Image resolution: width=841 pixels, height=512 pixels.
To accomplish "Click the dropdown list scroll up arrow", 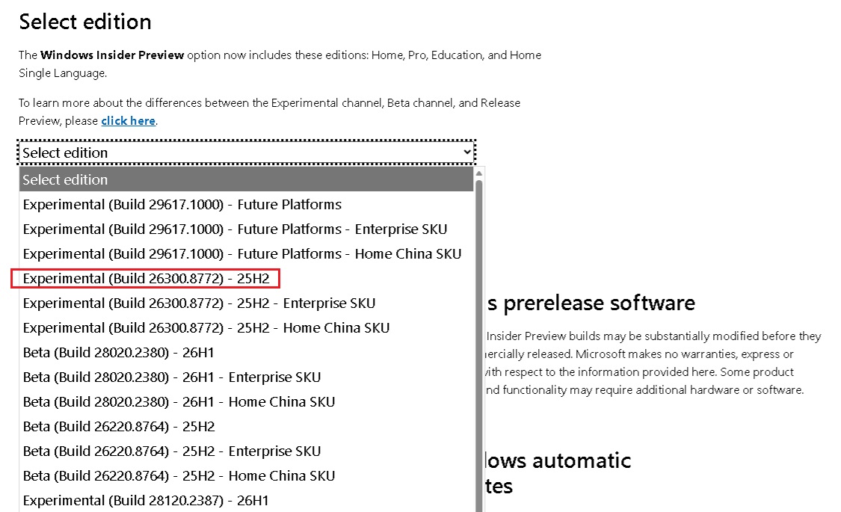I will point(479,173).
